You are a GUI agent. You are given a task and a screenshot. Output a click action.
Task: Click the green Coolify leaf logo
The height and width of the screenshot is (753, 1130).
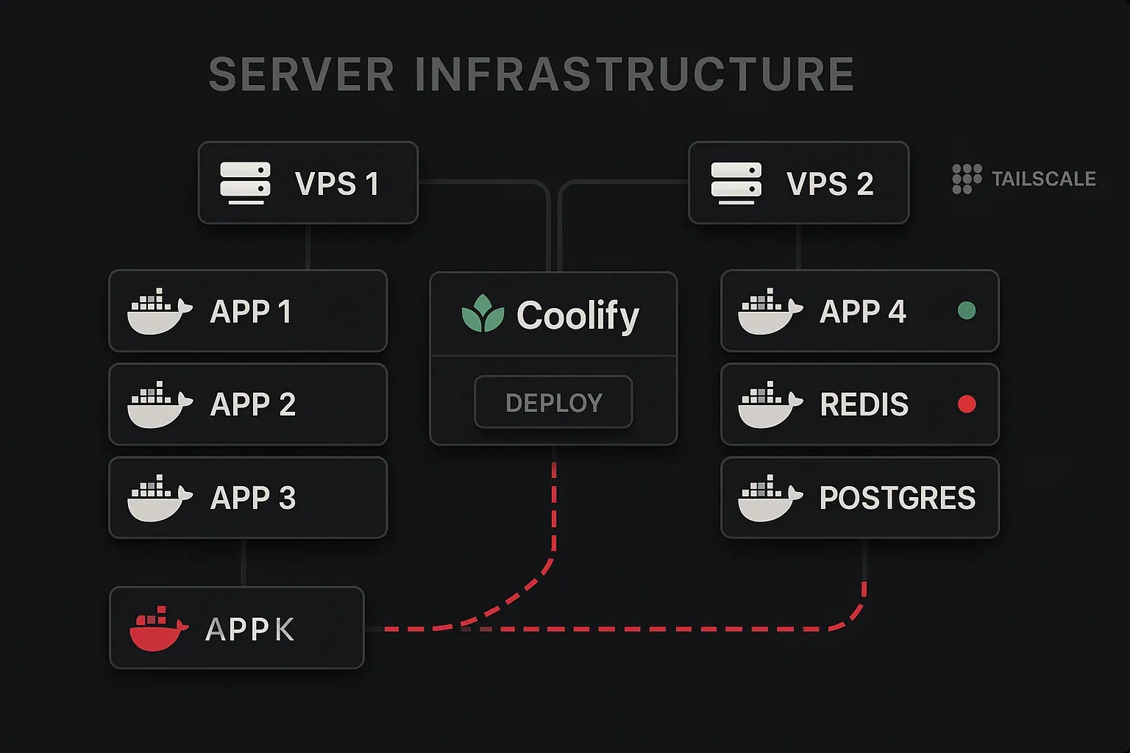coord(483,314)
